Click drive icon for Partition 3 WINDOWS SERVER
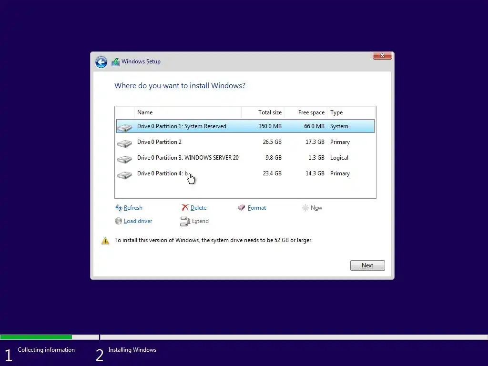This screenshot has height=366, width=488. [x=125, y=159]
